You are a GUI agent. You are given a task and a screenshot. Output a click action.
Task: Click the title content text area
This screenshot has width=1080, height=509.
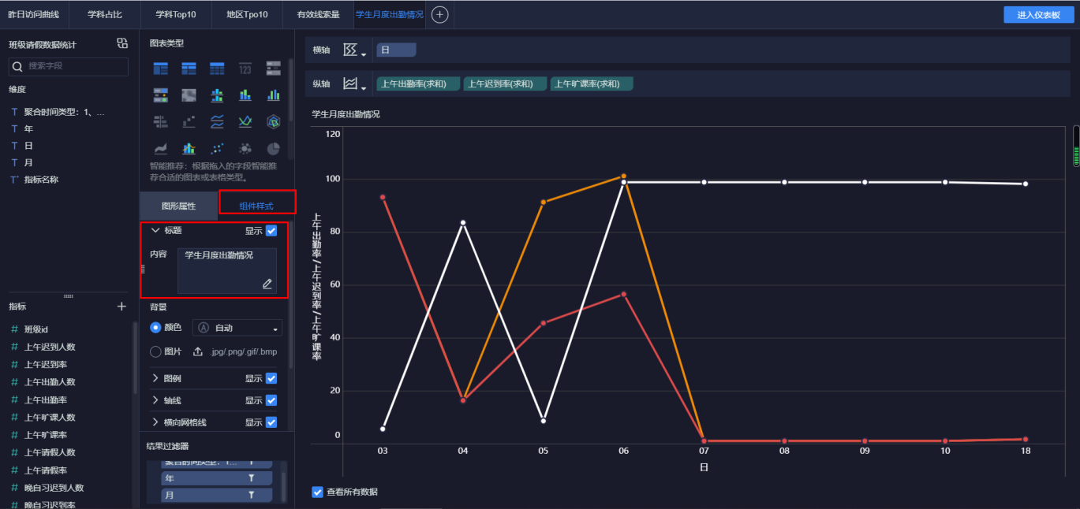(x=227, y=270)
